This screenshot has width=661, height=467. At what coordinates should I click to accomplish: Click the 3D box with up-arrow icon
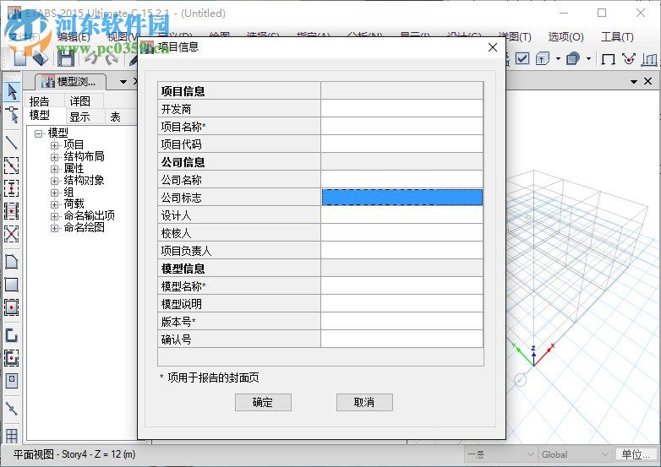tap(543, 58)
